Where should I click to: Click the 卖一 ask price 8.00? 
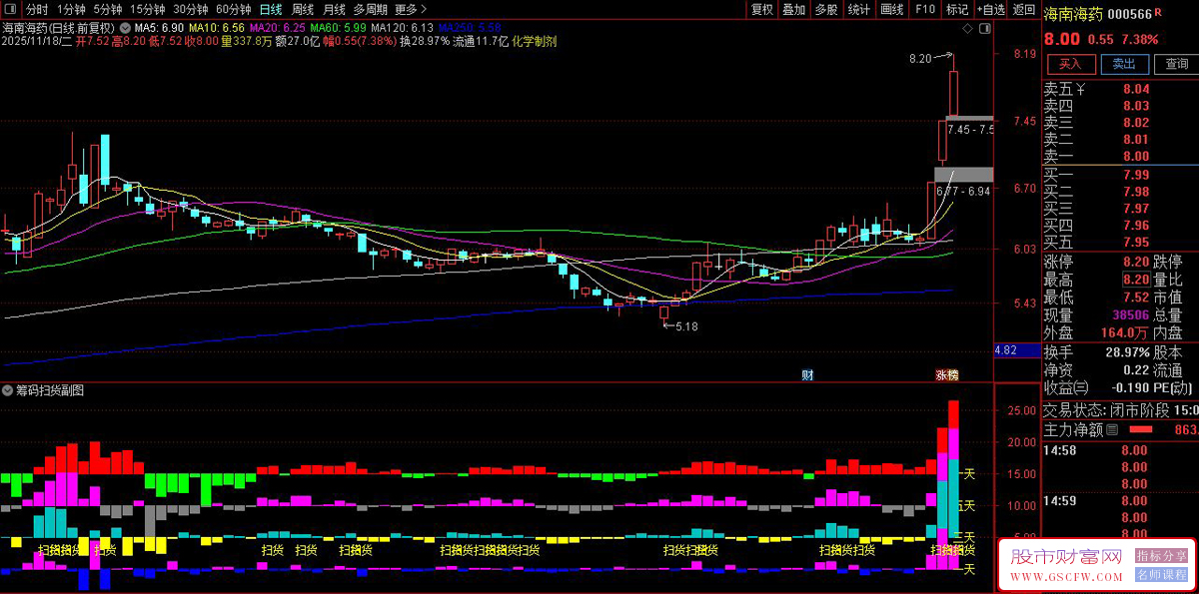coord(1135,157)
